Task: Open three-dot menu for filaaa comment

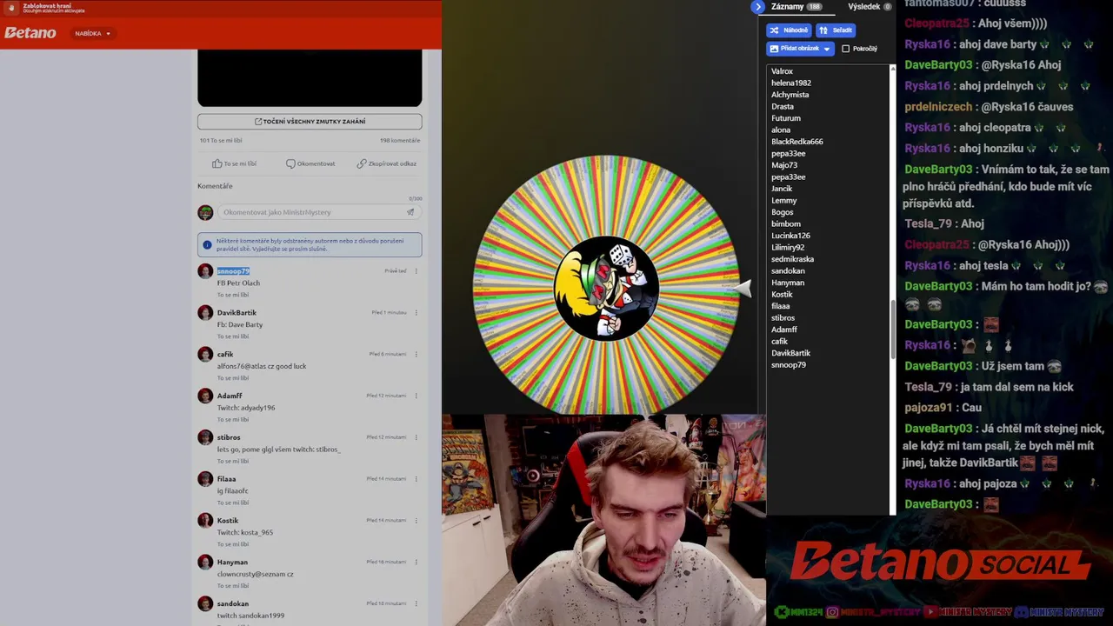Action: pos(417,479)
